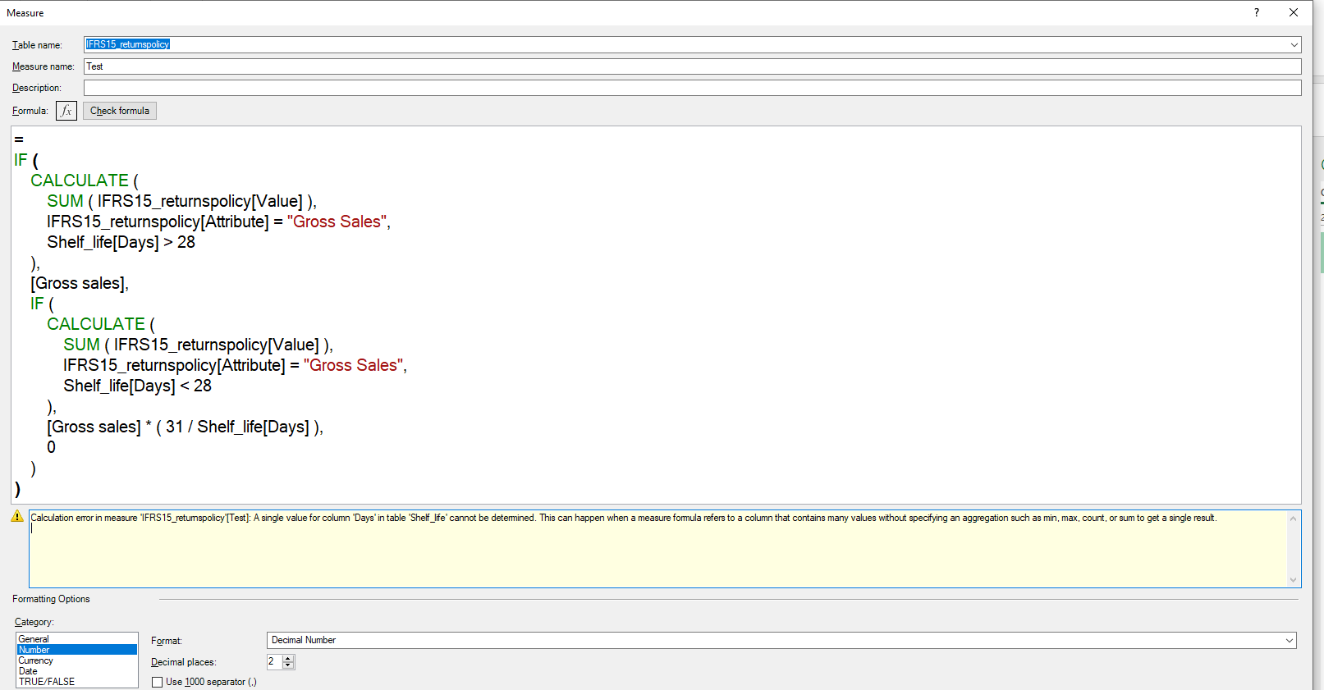Click the calculation error message text
Viewport: 1324px width, 690px height.
click(624, 518)
